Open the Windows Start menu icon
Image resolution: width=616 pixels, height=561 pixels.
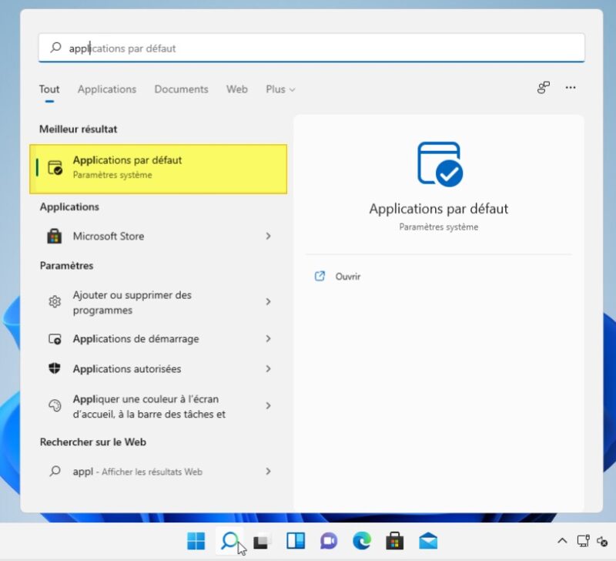(196, 541)
